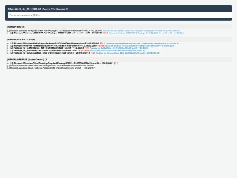This screenshot has height=178, width=237.
Task: Select the Package_for_ServicingStack_2263 bold name
Action: point(50,53)
